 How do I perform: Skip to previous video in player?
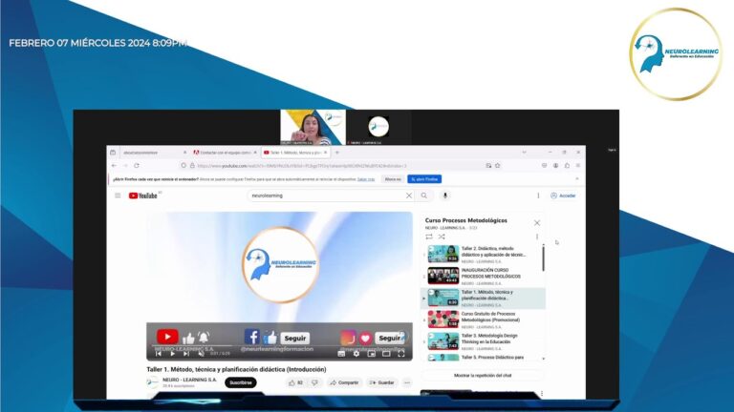(x=159, y=354)
